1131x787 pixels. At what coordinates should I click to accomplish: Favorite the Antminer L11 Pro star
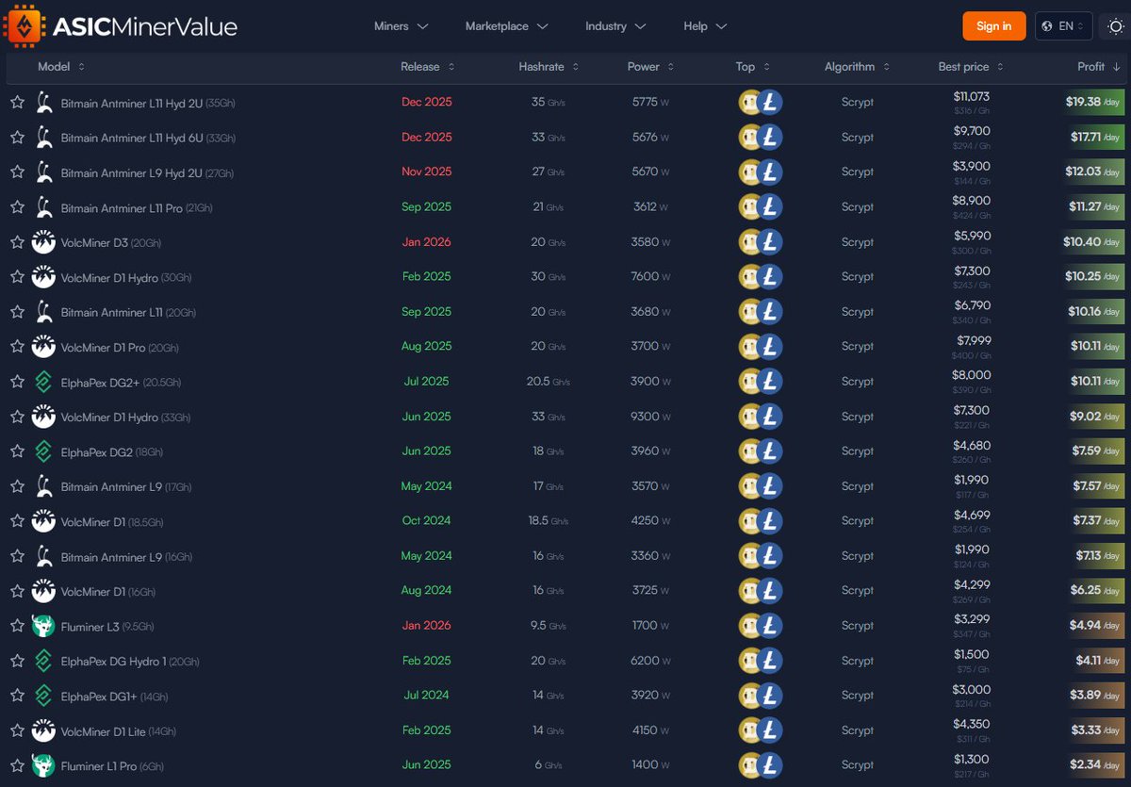tap(17, 207)
